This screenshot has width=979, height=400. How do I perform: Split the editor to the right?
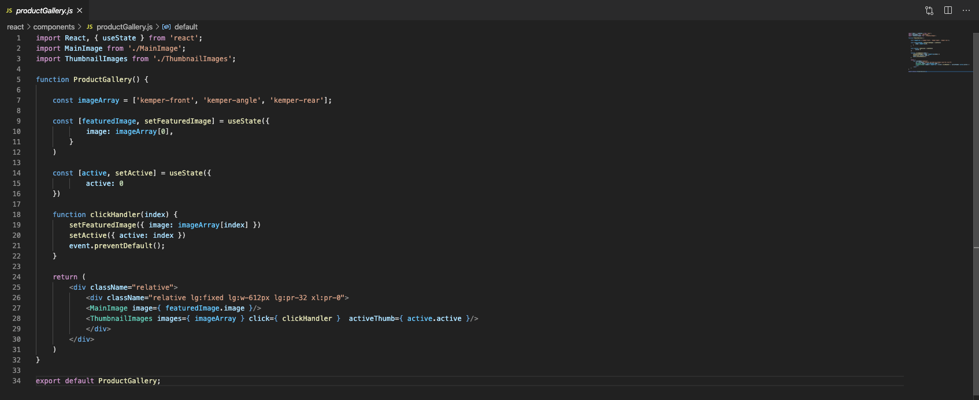click(x=948, y=10)
